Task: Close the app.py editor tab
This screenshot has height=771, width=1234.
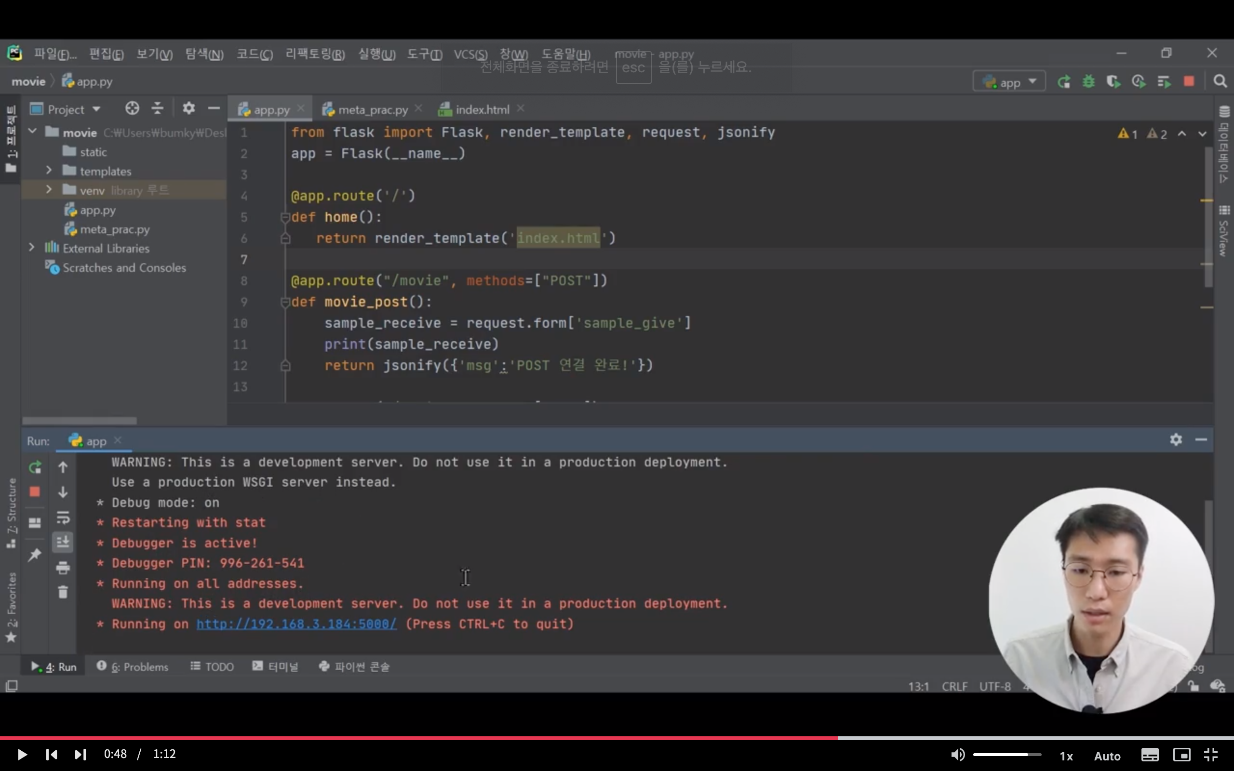Action: pos(301,108)
